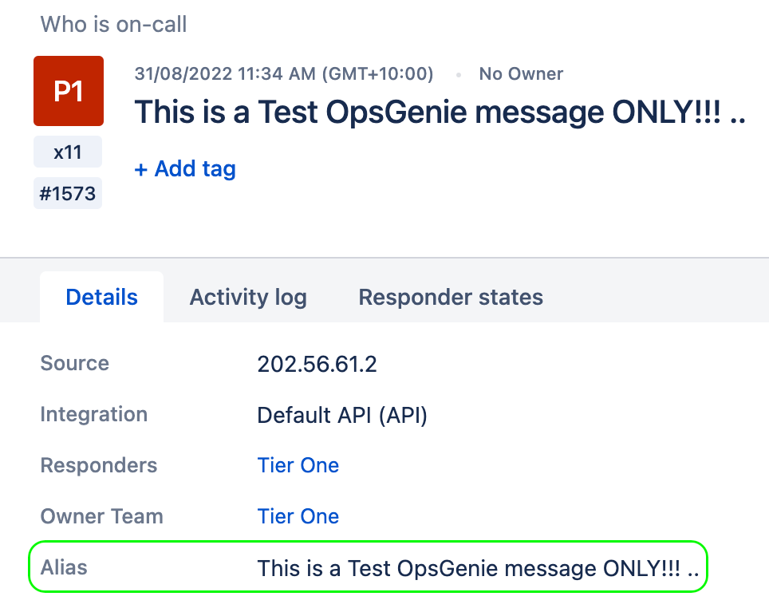The height and width of the screenshot is (608, 769).
Task: Select the Source value 202.56.61.2
Action: point(317,364)
